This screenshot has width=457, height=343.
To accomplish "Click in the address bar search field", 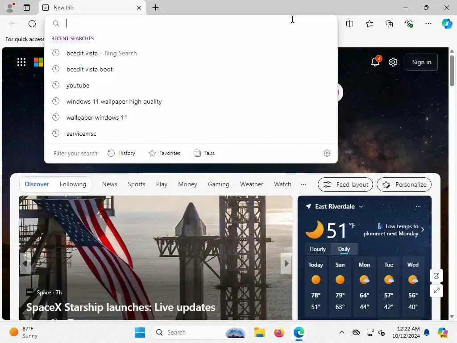I will (x=191, y=23).
